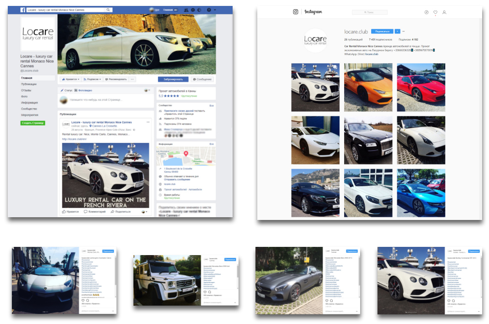
Task: Open post author Locare page link
Action: pyautogui.click(x=101, y=122)
